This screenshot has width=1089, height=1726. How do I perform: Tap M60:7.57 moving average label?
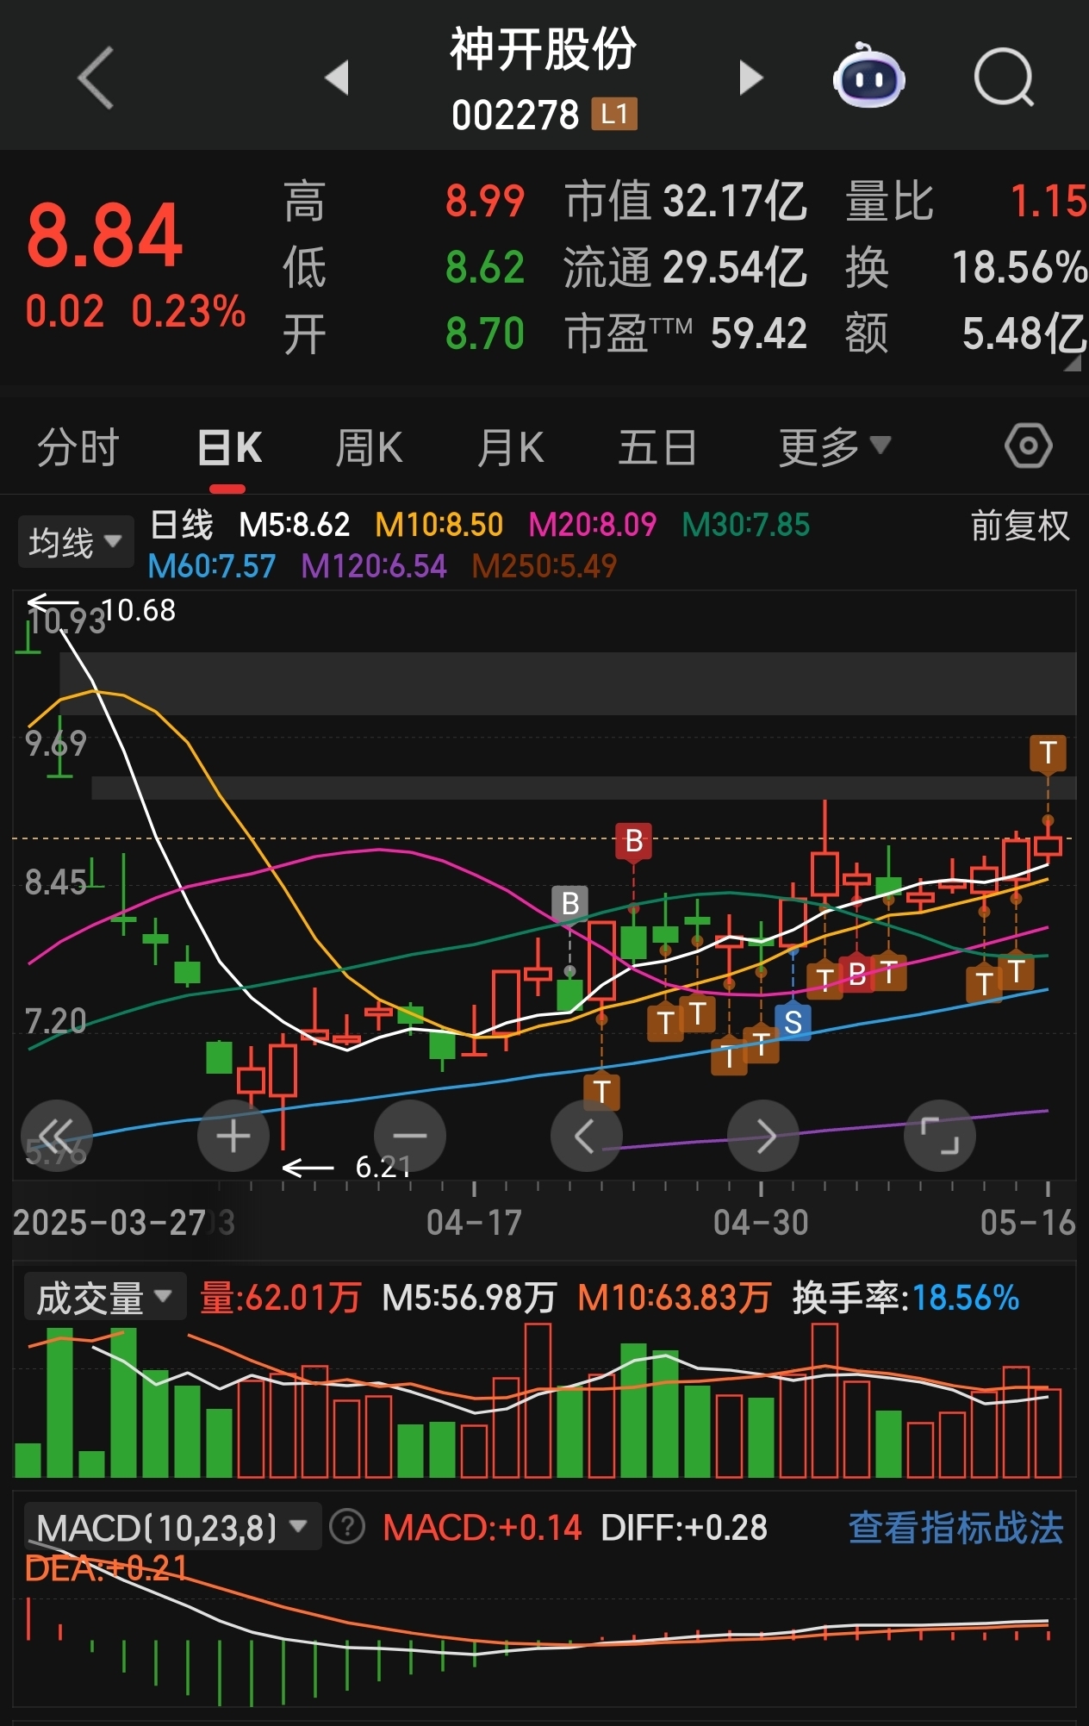[x=212, y=566]
